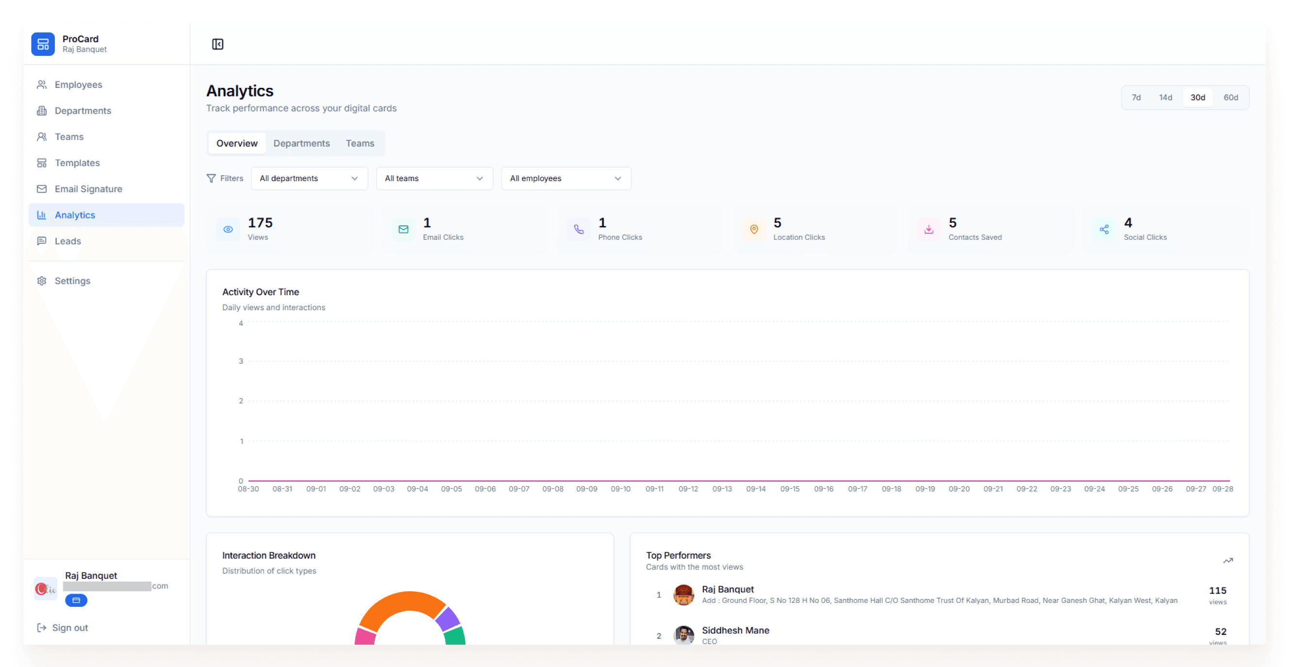Viewport: 1289px width, 667px height.
Task: Switch to the Departments analytics tab
Action: tap(301, 144)
